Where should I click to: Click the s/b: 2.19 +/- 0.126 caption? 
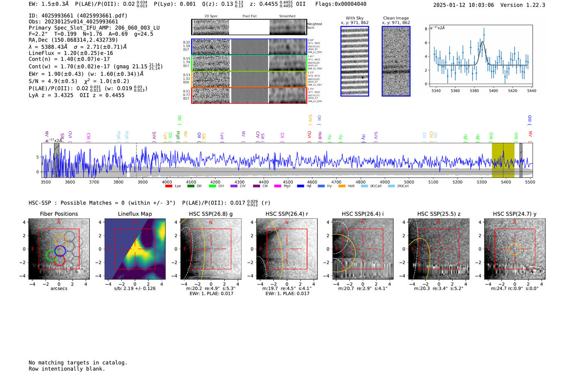135,288
